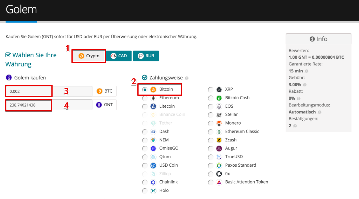
Task: Select the Qtum radio button
Action: [x=145, y=157]
